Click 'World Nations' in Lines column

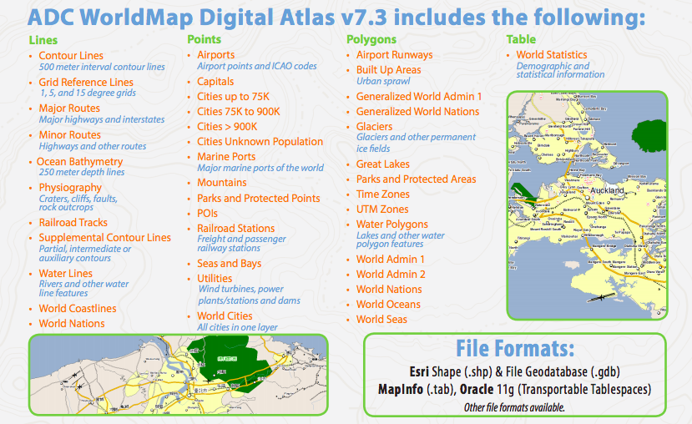[72, 323]
